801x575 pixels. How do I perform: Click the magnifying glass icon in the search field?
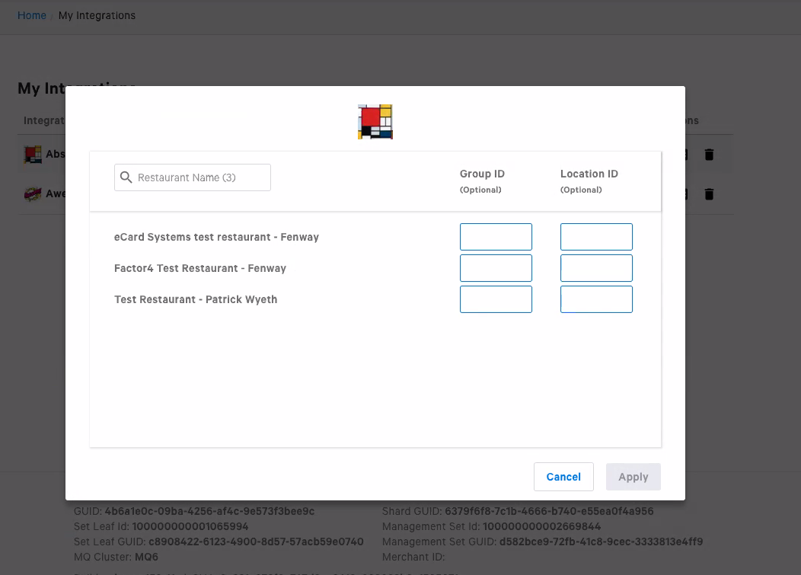126,177
